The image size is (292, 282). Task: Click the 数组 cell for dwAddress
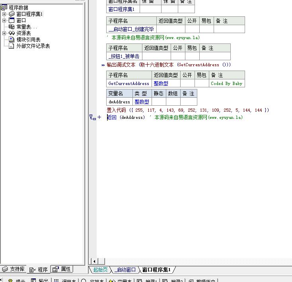[x=173, y=102]
